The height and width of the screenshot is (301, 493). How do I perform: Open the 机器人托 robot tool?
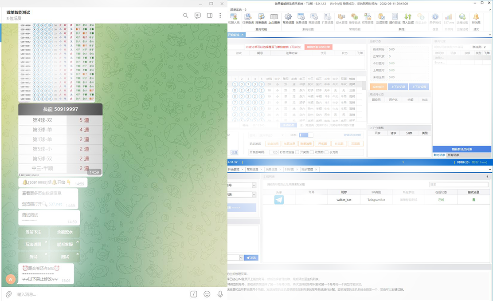(x=234, y=19)
